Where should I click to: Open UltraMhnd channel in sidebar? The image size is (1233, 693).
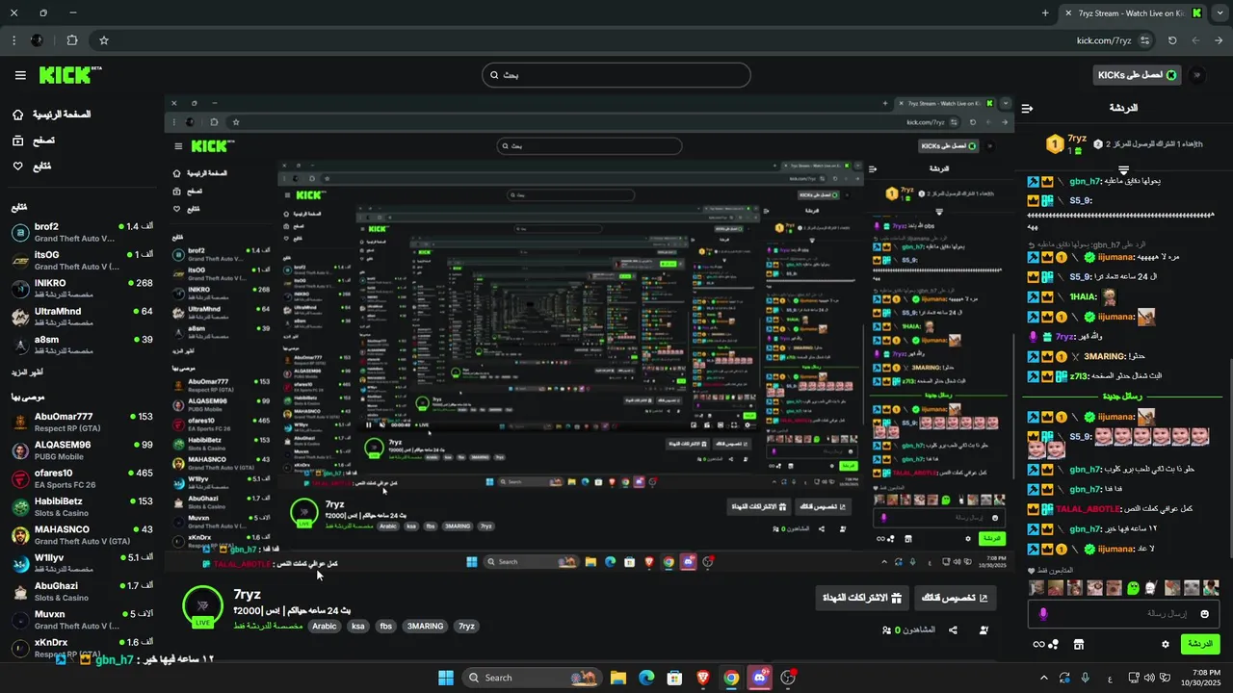point(82,317)
